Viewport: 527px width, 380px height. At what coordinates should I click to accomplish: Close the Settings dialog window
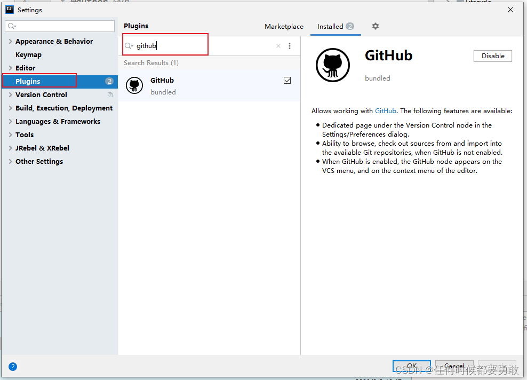pos(510,10)
